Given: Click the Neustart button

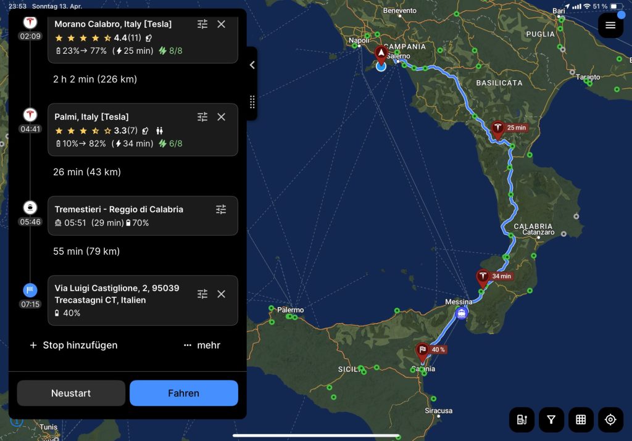Looking at the screenshot, I should pos(71,393).
